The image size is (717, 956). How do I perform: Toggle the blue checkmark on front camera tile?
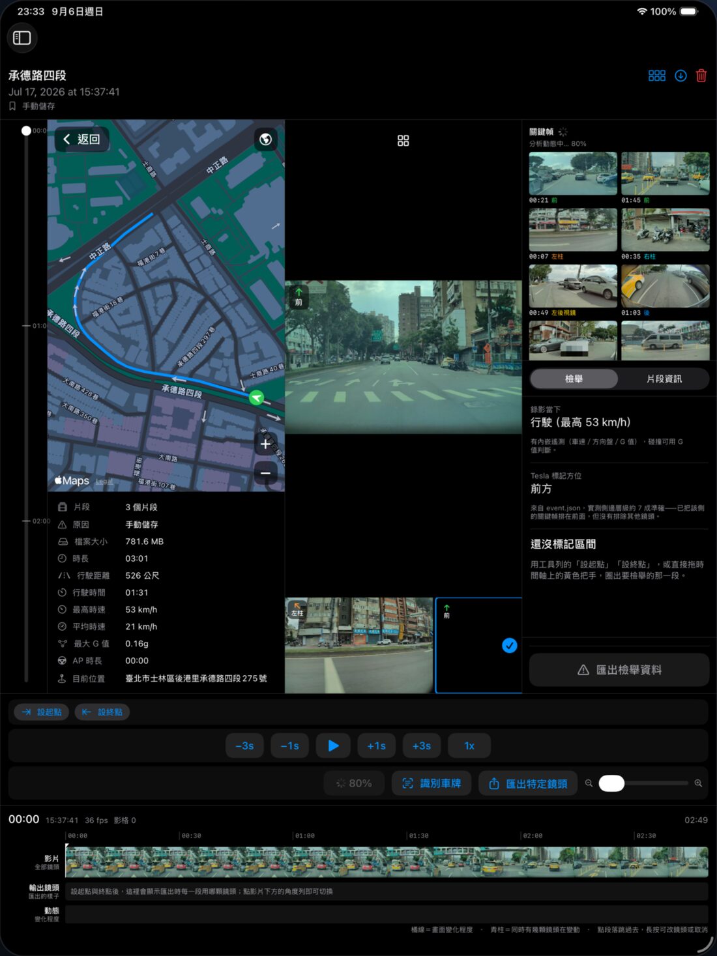pyautogui.click(x=510, y=645)
